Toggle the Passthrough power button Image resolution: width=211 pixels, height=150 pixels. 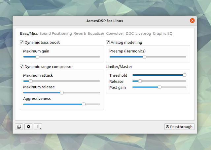179,127
